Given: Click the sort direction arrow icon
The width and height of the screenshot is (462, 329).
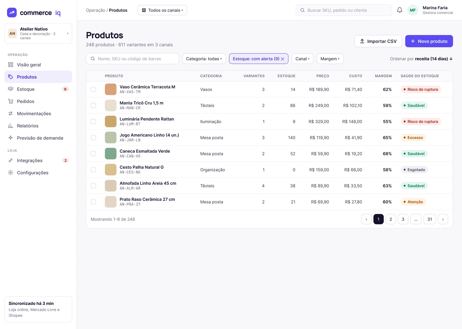Looking at the screenshot, I should point(451,59).
